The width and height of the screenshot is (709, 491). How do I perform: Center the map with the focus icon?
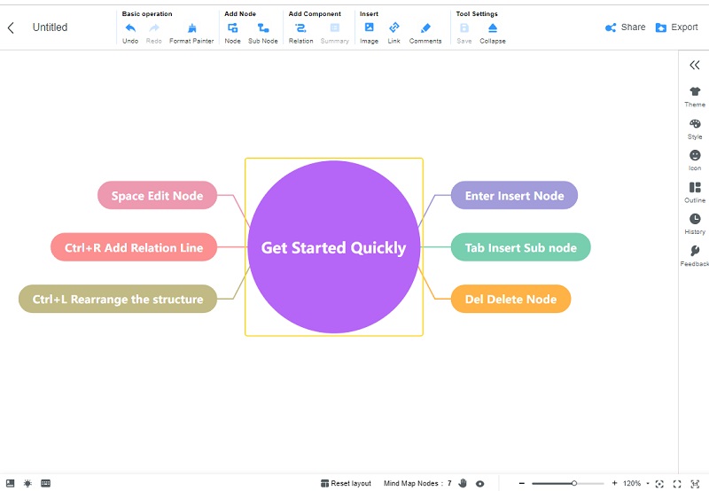[659, 484]
